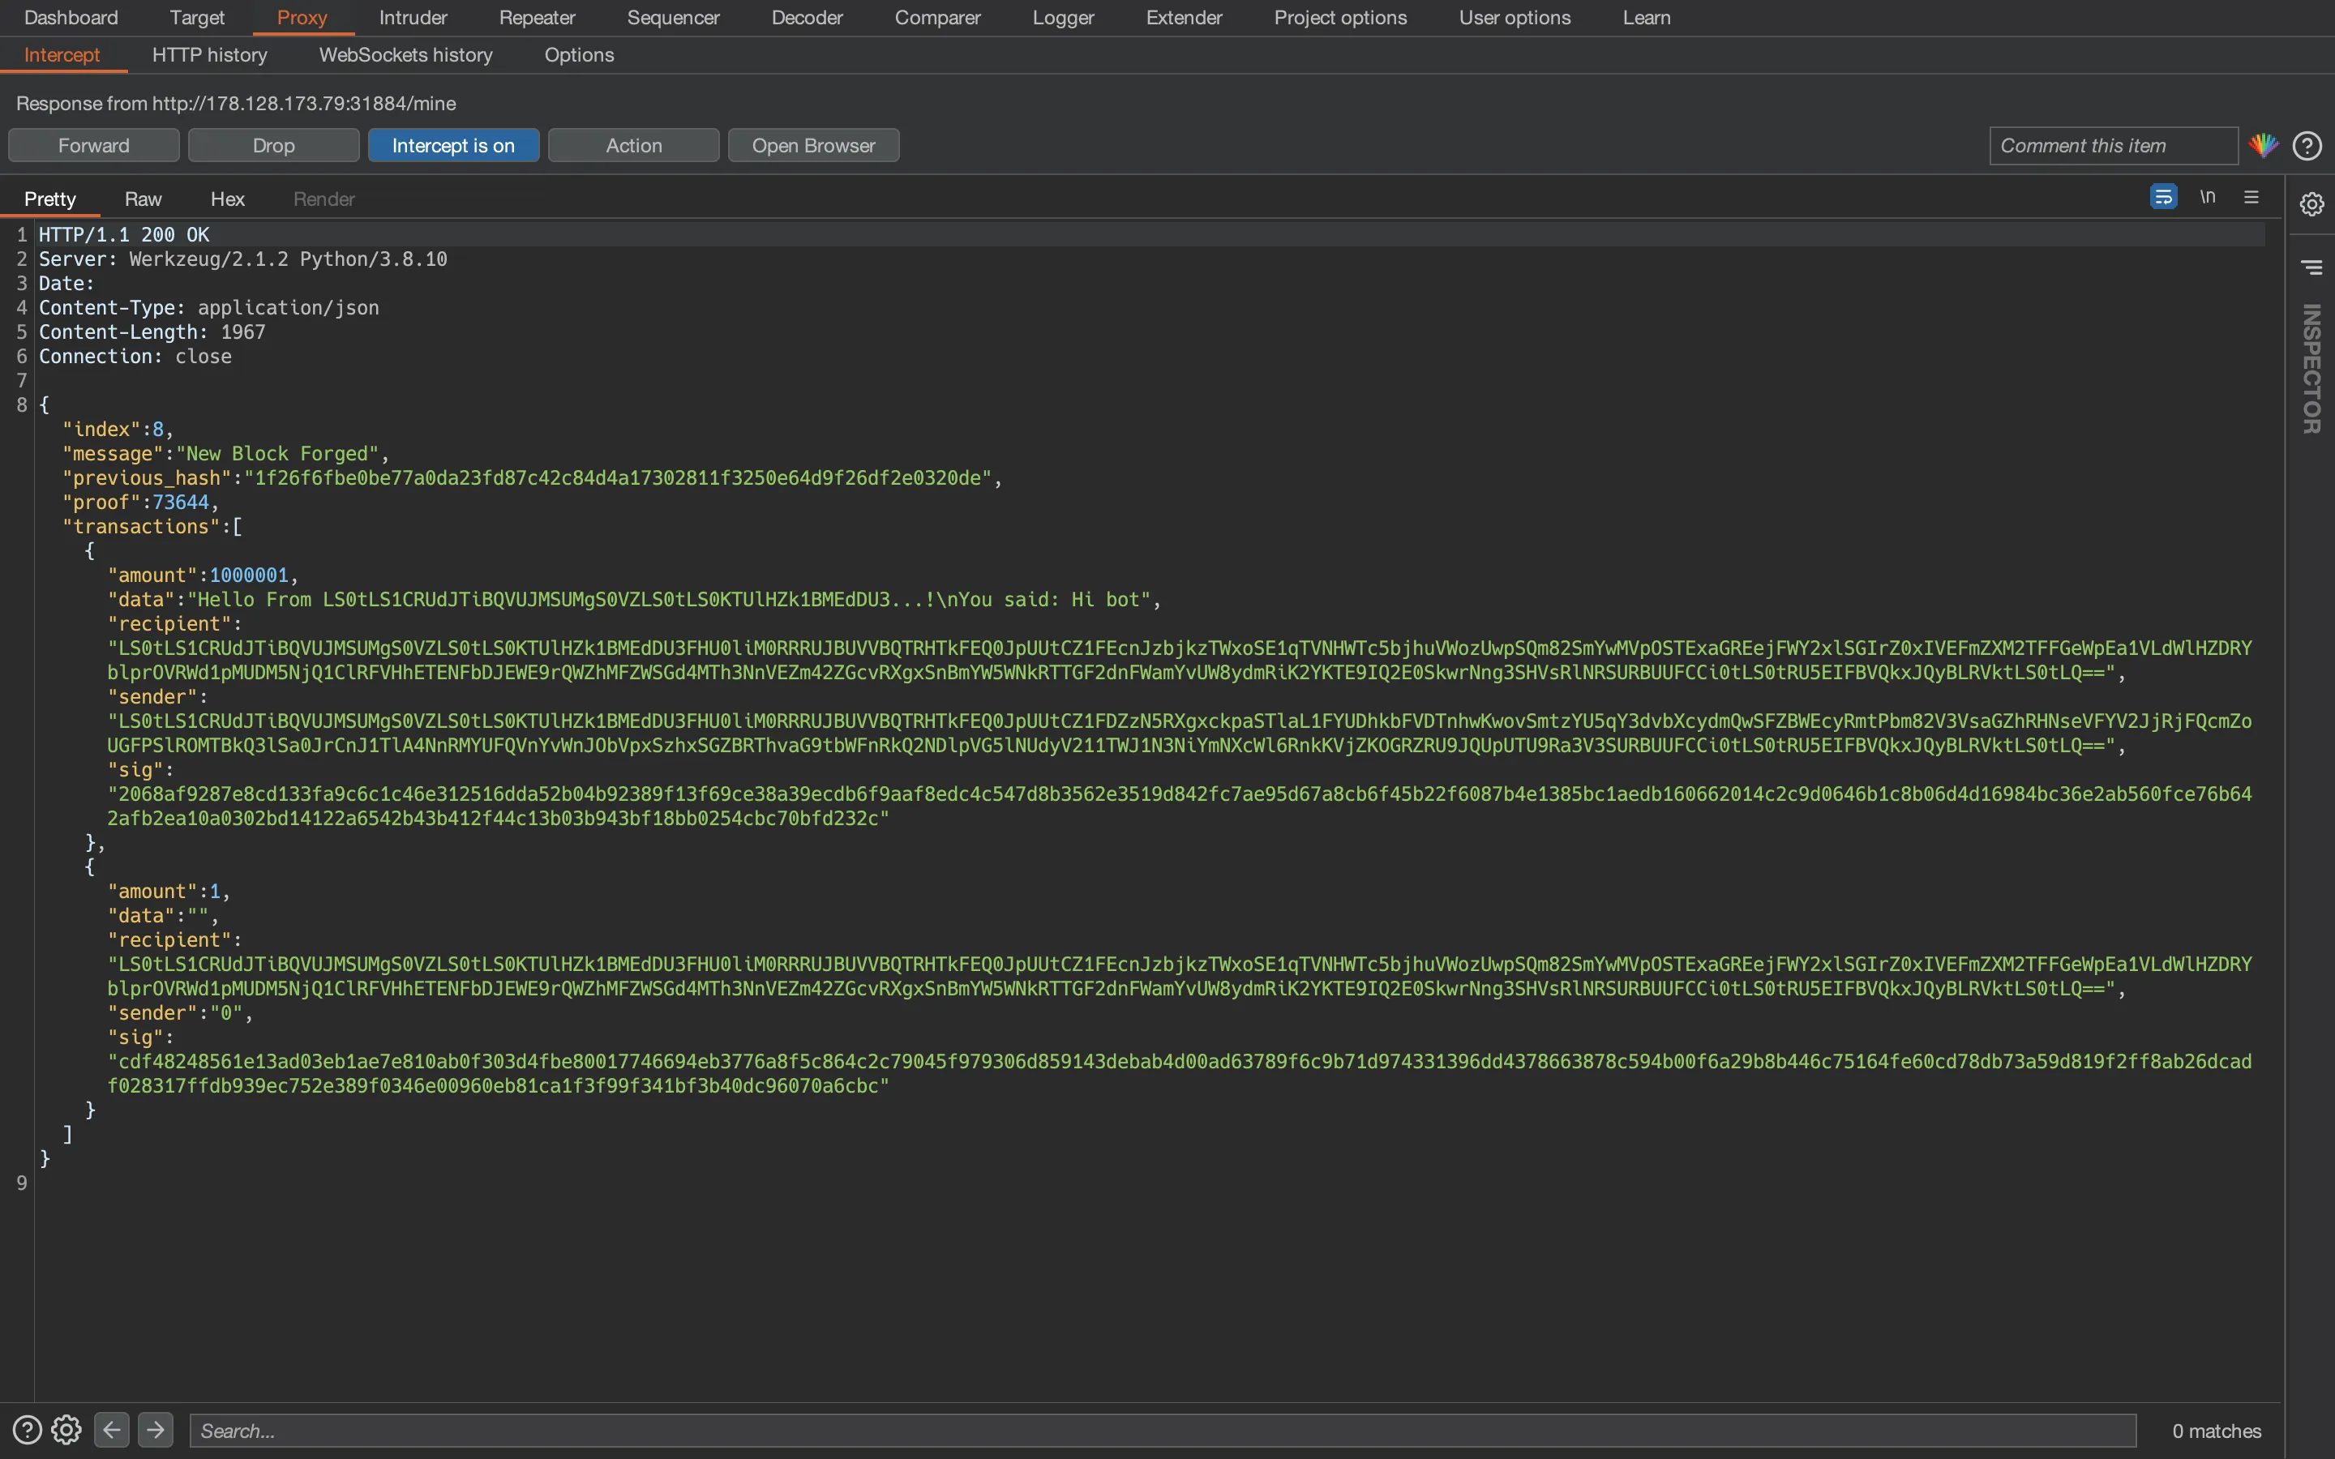Toggle Intercept is on button

pyautogui.click(x=452, y=144)
